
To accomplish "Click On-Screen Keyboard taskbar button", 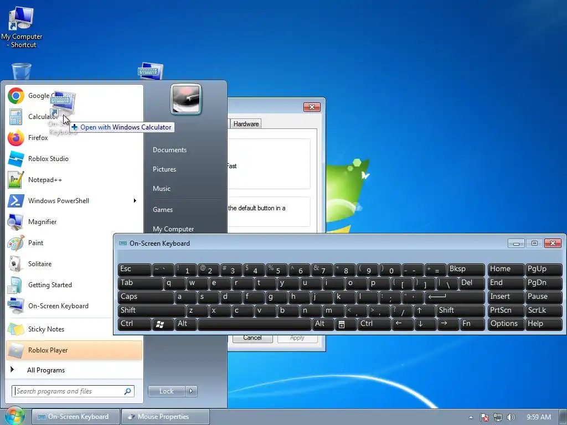I will pos(75,417).
